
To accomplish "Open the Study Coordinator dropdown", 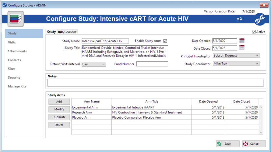I will pos(257,64).
